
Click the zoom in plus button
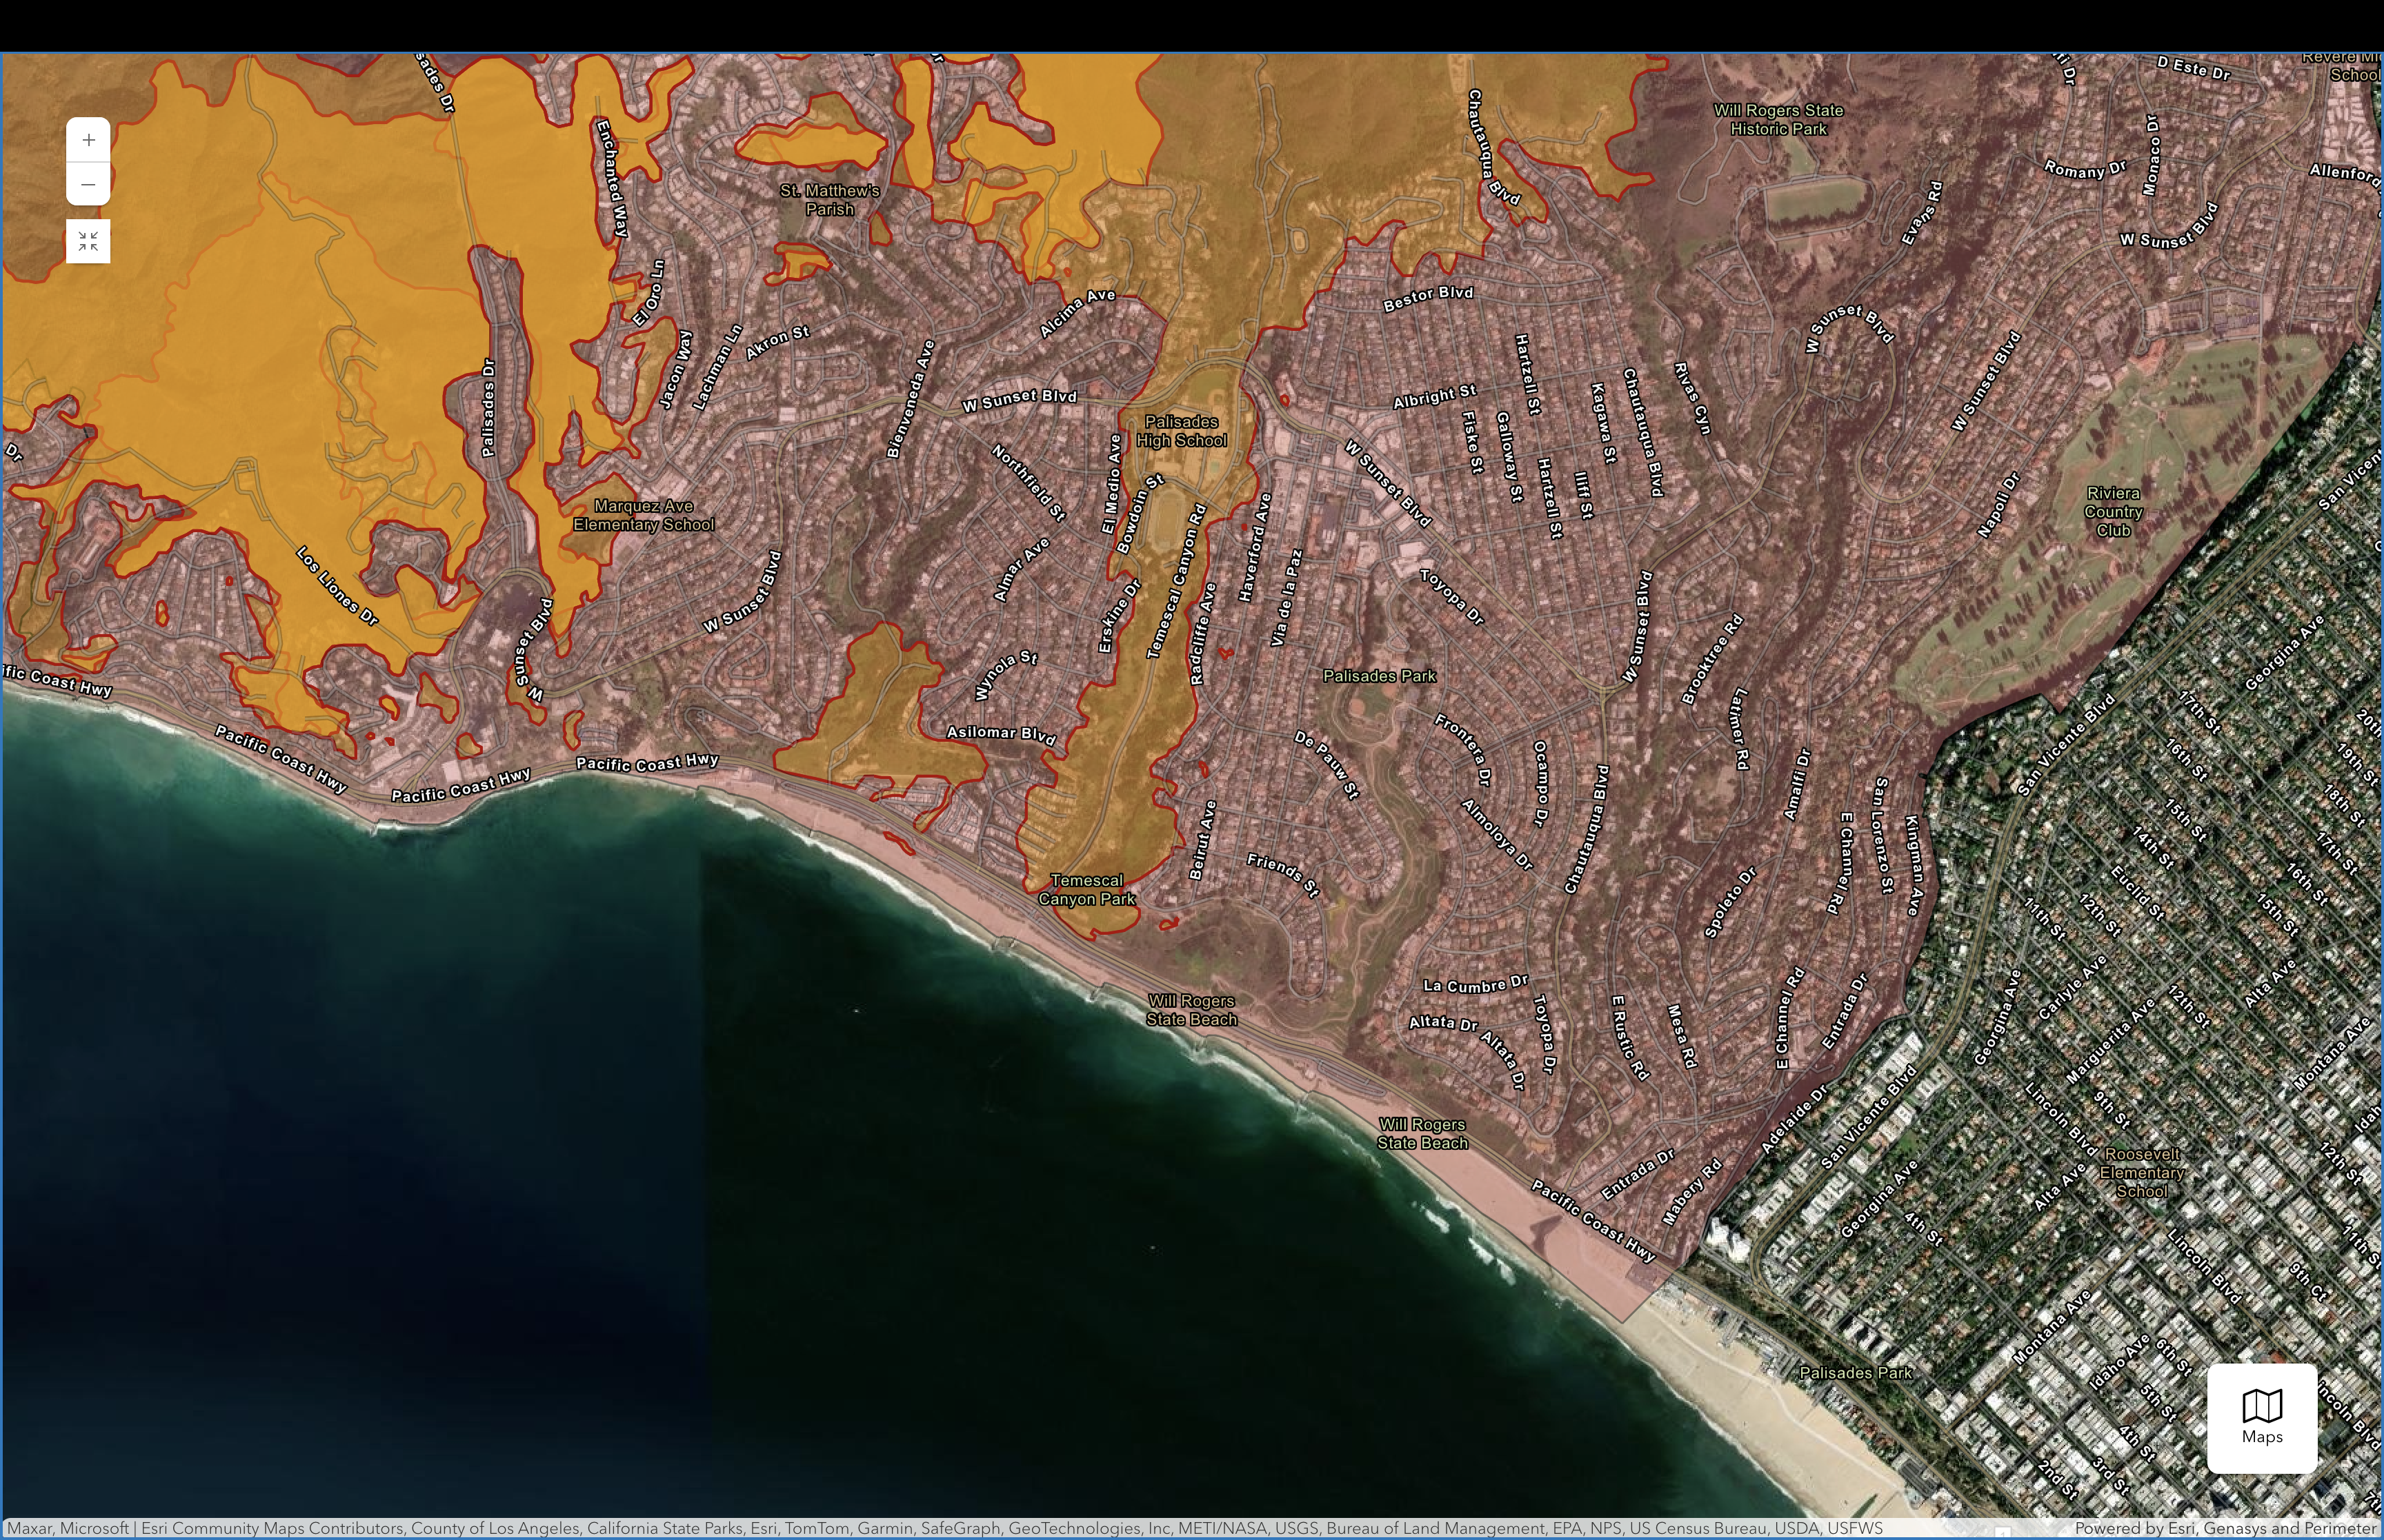coord(88,140)
